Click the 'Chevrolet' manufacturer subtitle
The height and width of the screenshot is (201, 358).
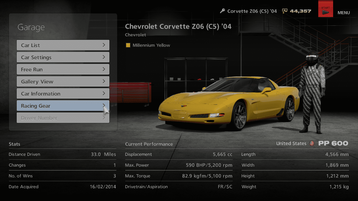135,35
